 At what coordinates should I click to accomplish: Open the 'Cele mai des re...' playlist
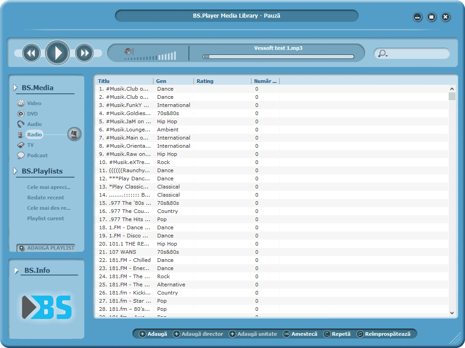(x=49, y=208)
